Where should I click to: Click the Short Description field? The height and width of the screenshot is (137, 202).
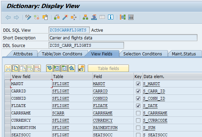(x=123, y=38)
